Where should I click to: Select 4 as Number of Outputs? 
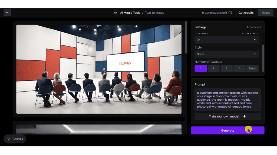(239, 68)
